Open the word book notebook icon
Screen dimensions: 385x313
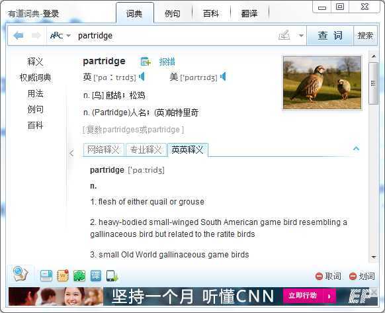click(63, 275)
